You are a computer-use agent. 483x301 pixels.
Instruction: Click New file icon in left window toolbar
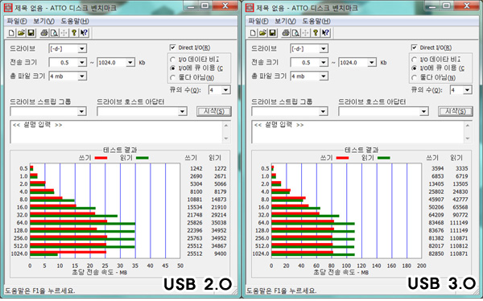point(11,33)
